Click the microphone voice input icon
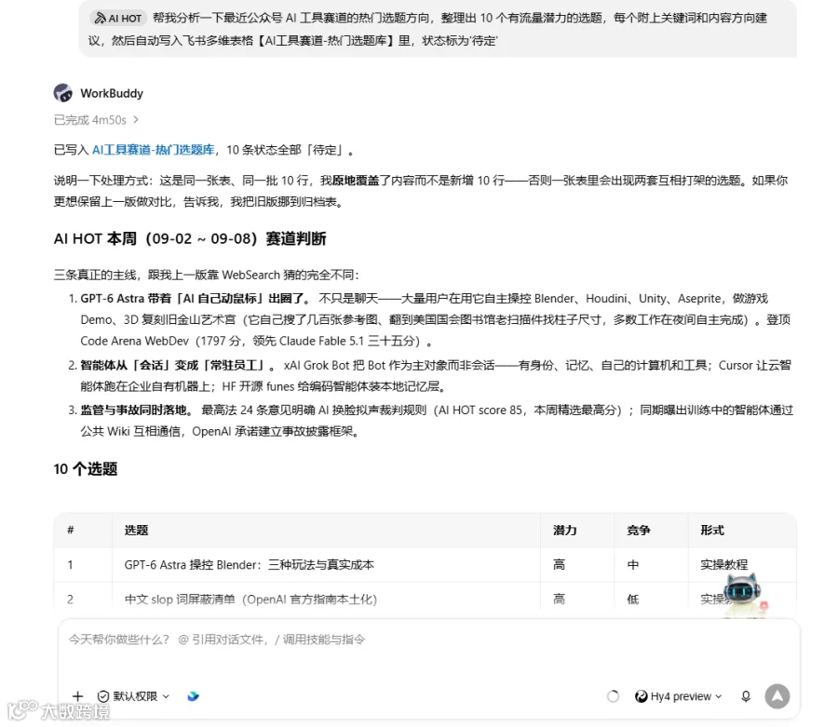The image size is (838, 727). click(746, 696)
